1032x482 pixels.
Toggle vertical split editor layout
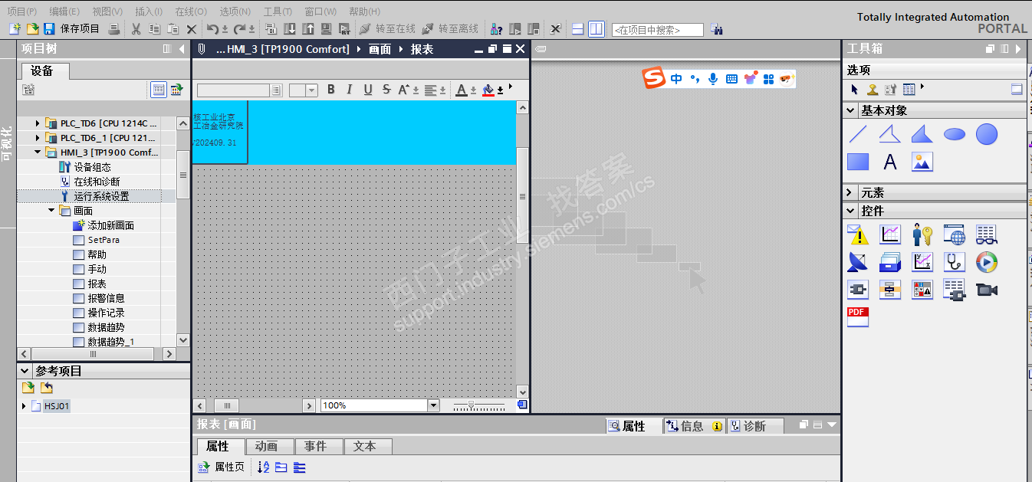pyautogui.click(x=597, y=29)
